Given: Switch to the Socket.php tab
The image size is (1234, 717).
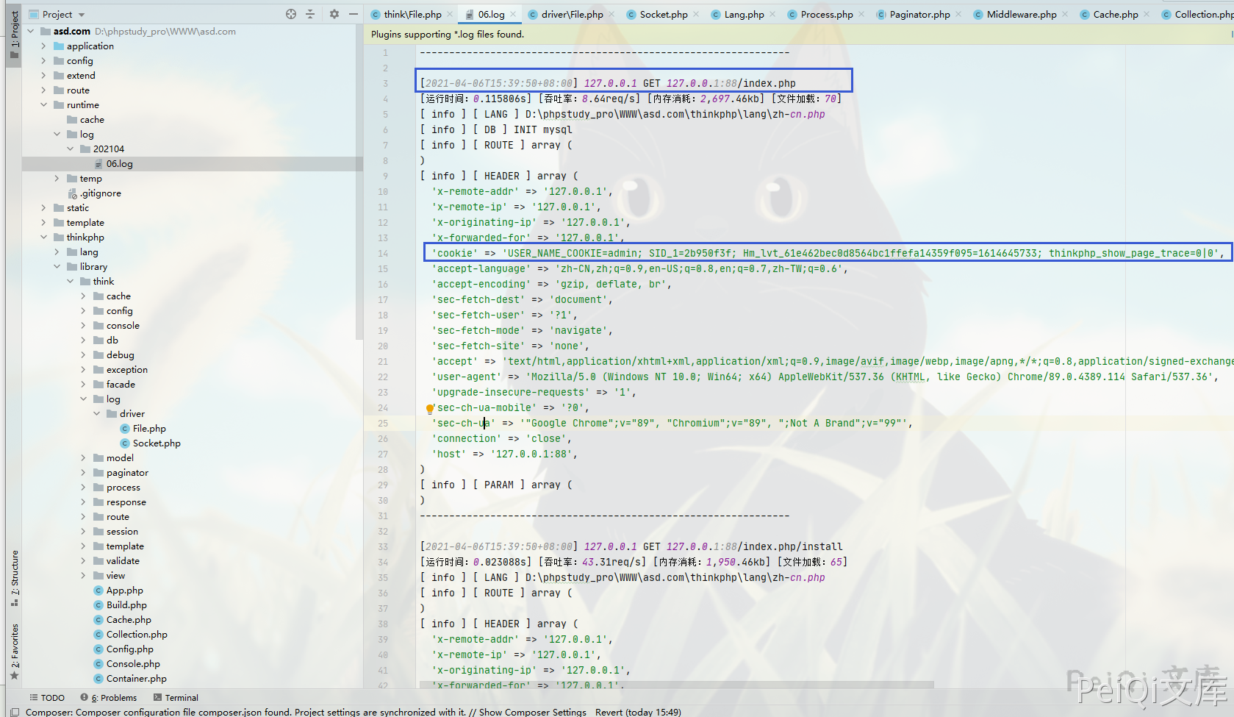Looking at the screenshot, I should 663,14.
